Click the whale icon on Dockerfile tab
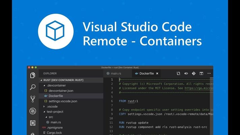Image resolution: width=240 pixels, height=135 pixels. (x=136, y=74)
